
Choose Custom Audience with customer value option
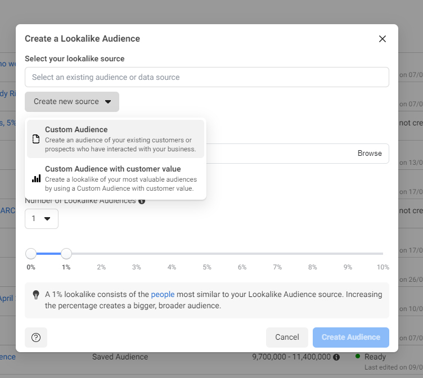point(116,178)
